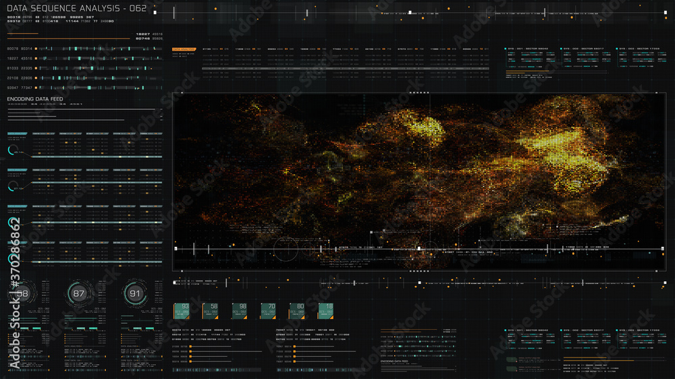This screenshot has width=675, height=379.
Task: Click the circular reticle on the map timeline
Action: click(x=286, y=249)
